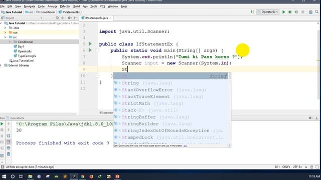Image resolution: width=321 pixels, height=180 pixels.
Task: Open Windows Start menu
Action: tap(4, 176)
